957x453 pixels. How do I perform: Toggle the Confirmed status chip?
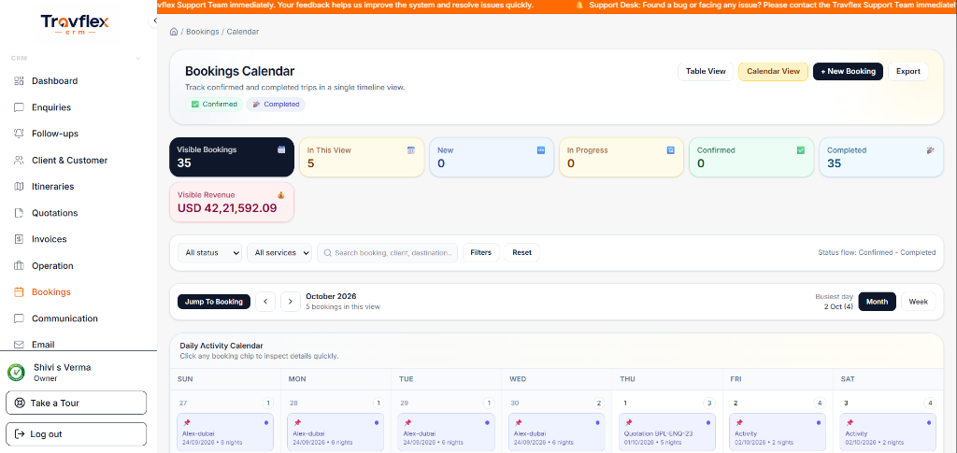tap(214, 105)
